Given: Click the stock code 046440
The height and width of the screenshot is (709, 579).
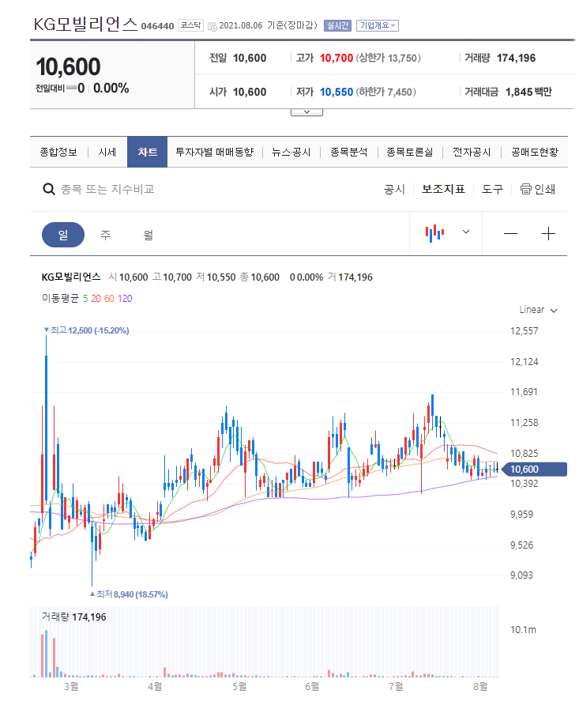Looking at the screenshot, I should coord(157,26).
